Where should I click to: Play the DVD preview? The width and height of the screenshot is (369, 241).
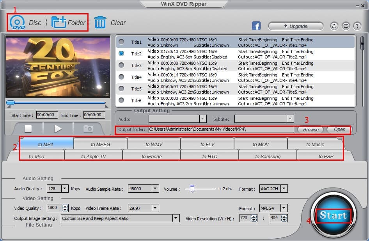point(58,129)
